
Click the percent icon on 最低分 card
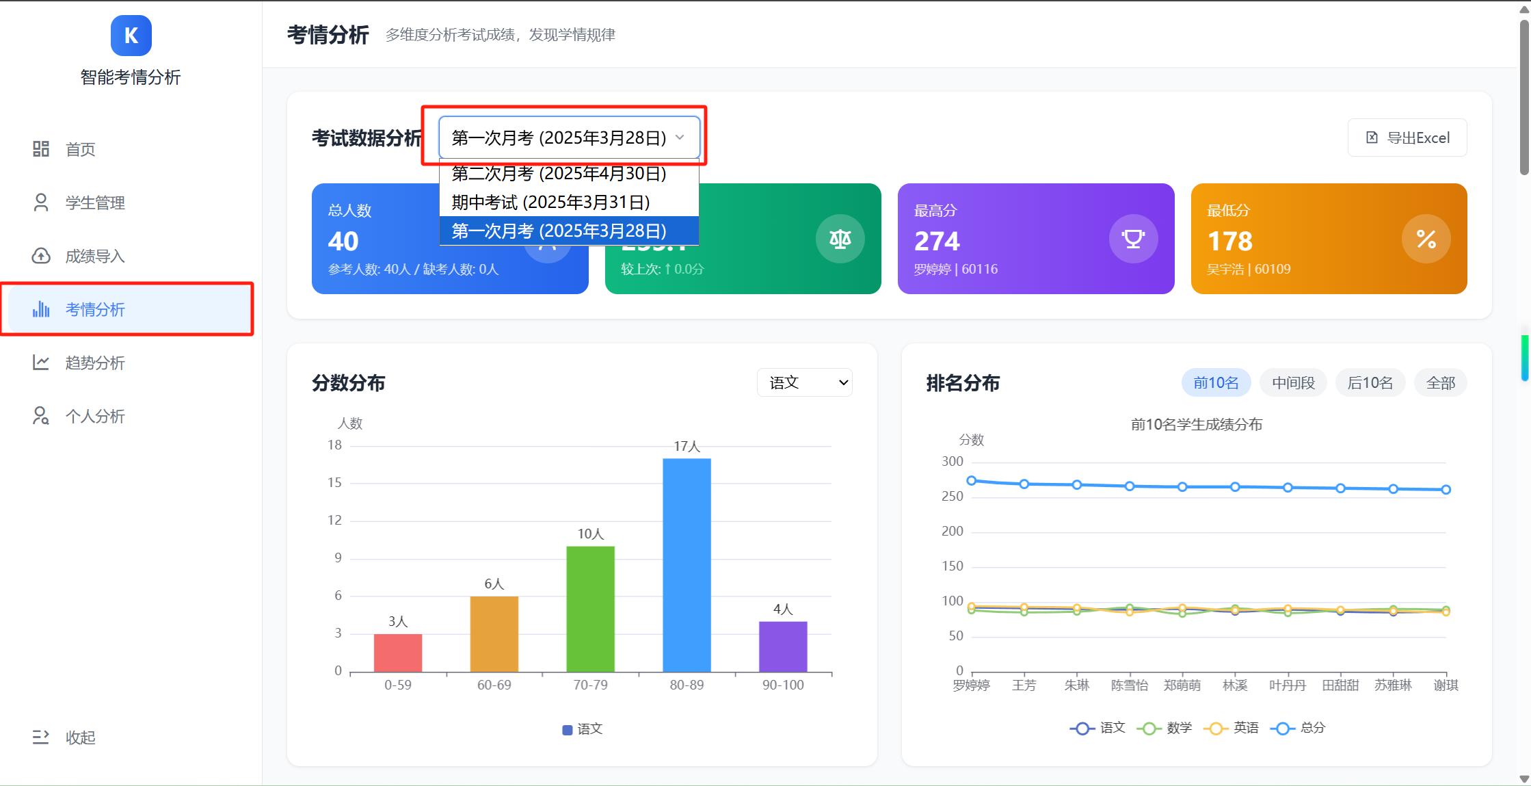(x=1426, y=239)
